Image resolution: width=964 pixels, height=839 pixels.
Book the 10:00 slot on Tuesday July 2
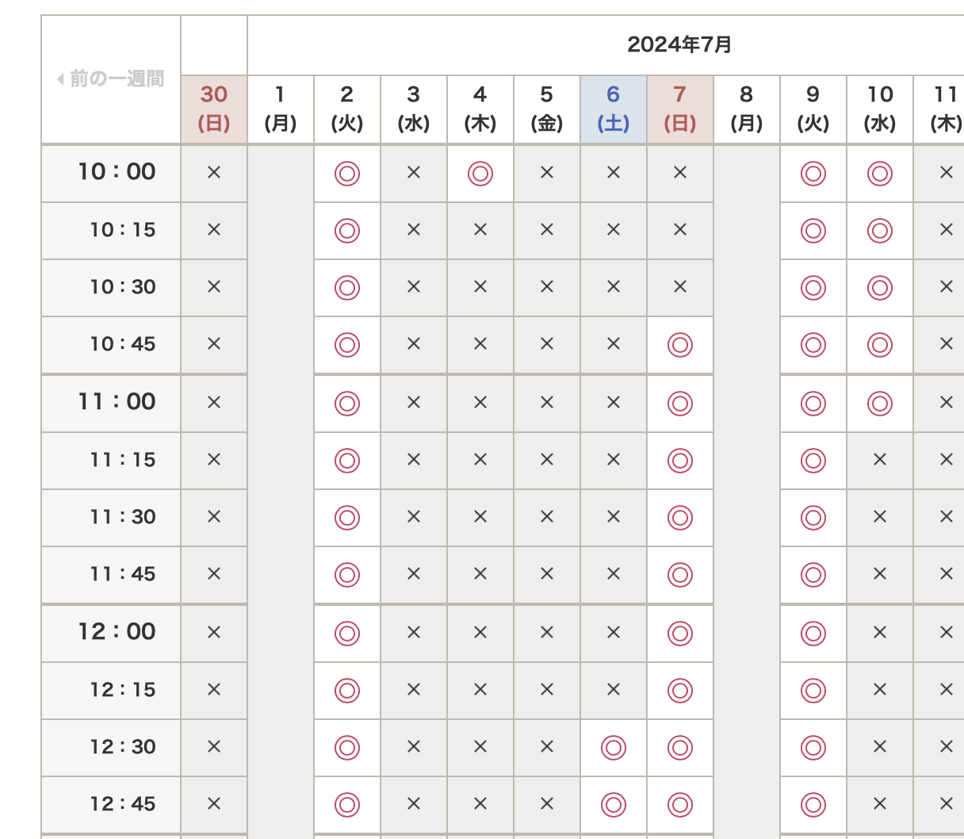[347, 173]
